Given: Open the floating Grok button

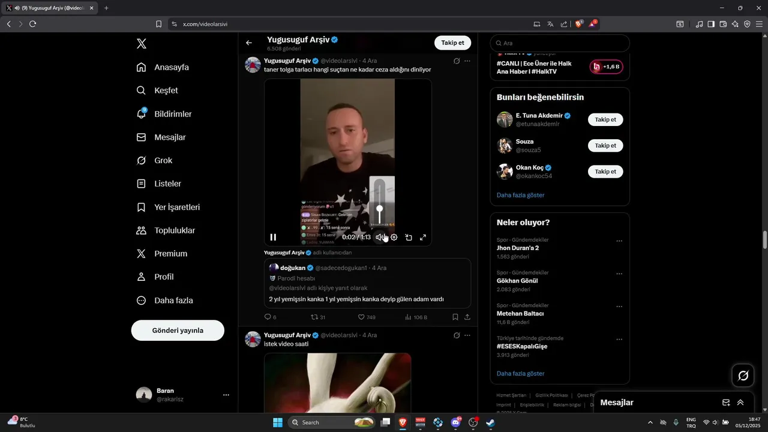Looking at the screenshot, I should click(x=743, y=376).
